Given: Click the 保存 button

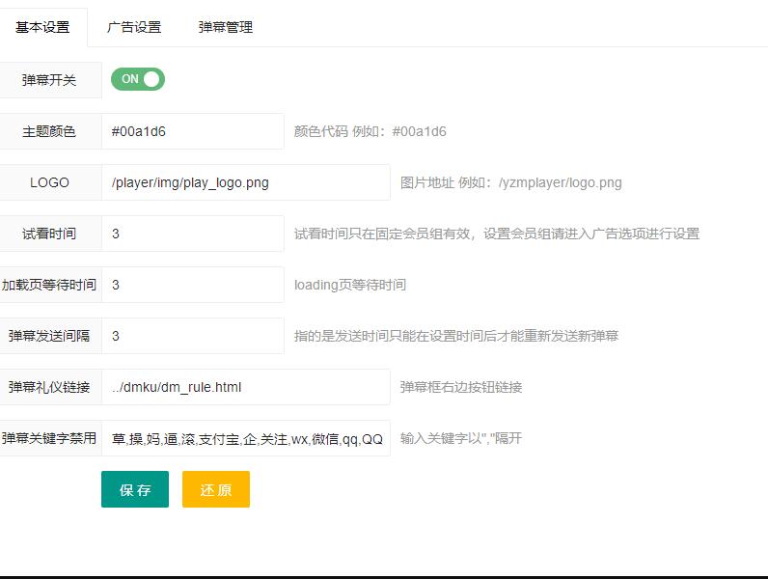Looking at the screenshot, I should point(135,489).
